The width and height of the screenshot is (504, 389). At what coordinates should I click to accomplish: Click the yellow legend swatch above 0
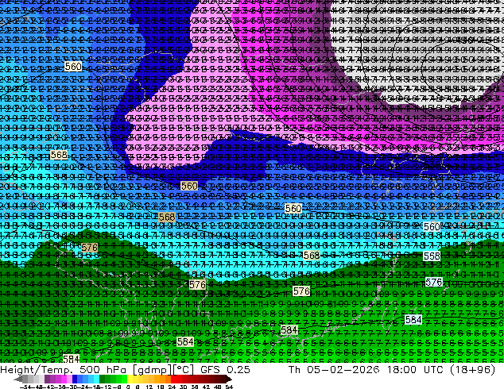point(130,379)
